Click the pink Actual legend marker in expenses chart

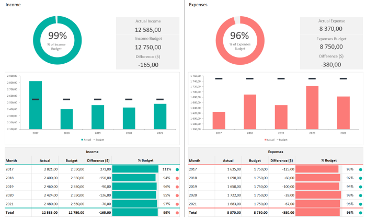click(266, 140)
